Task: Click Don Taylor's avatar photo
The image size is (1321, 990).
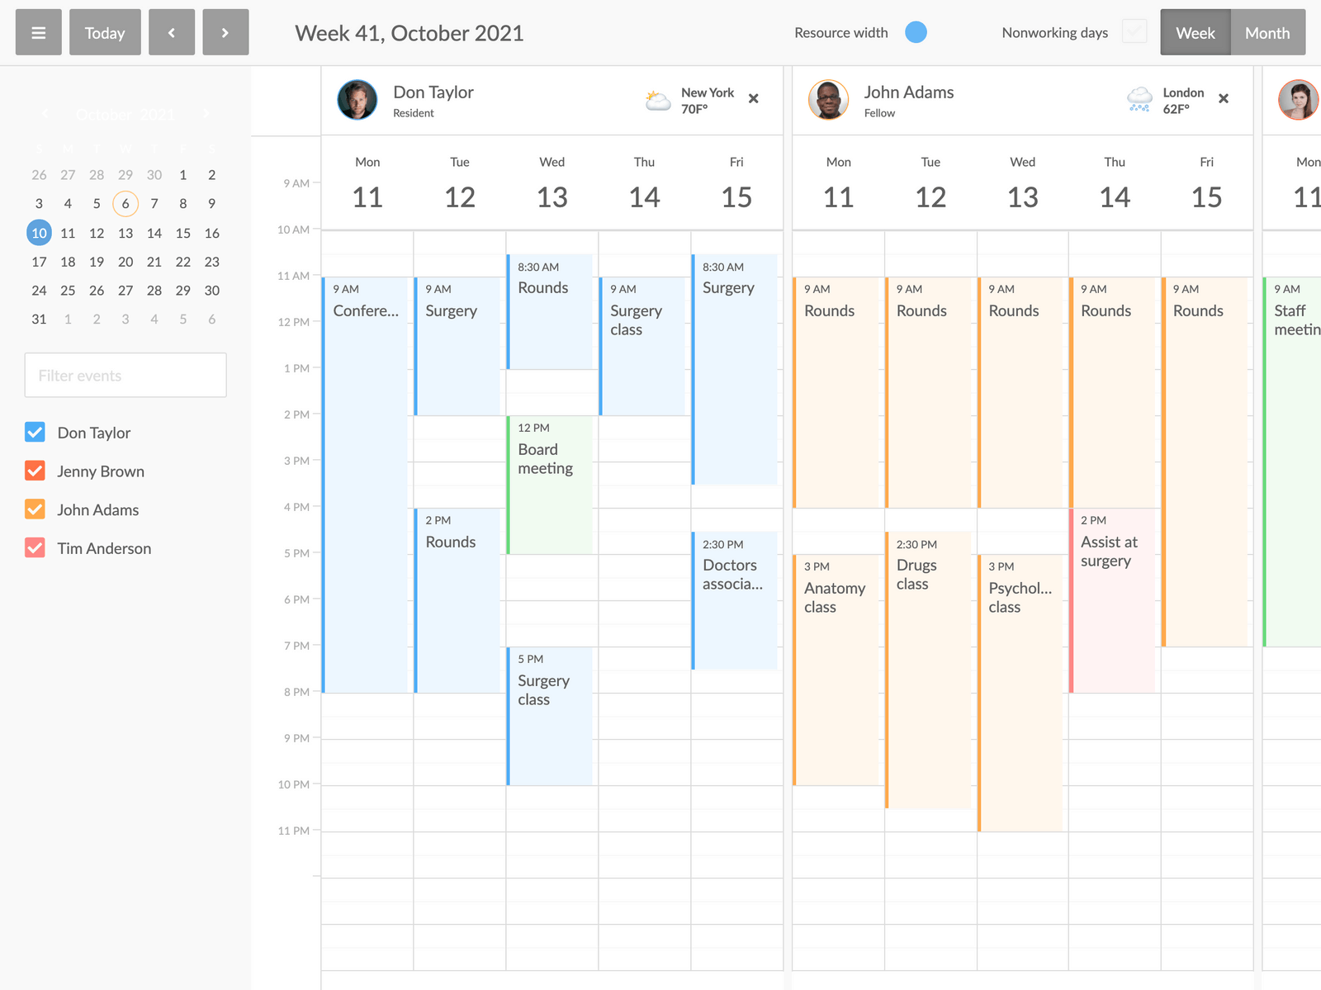Action: (357, 100)
